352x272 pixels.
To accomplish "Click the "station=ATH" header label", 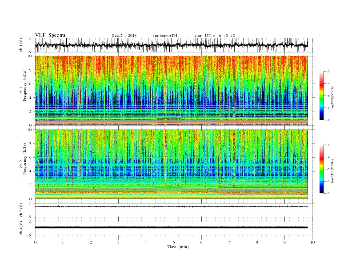I will (165, 36).
